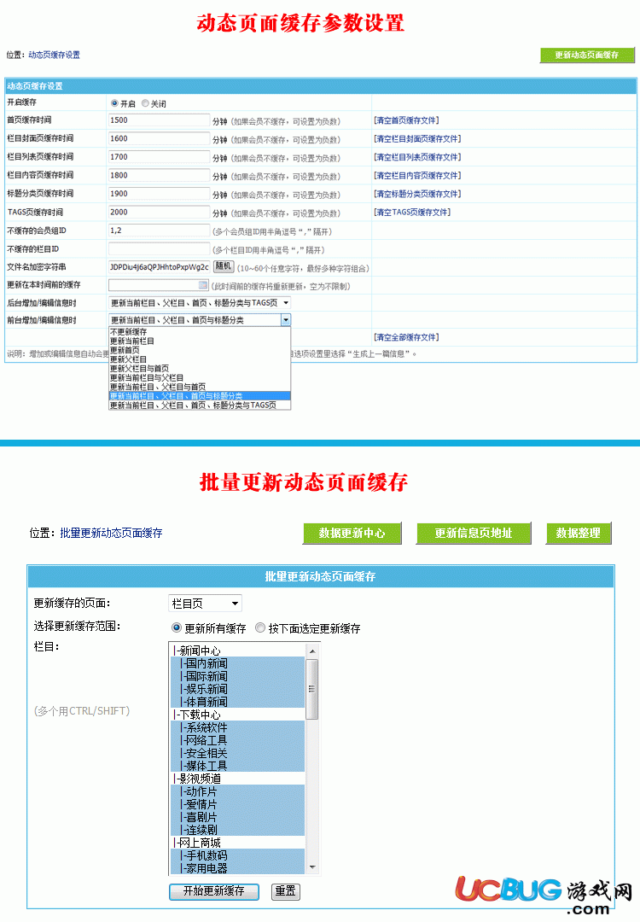The width and height of the screenshot is (640, 922).
Task: Focus the TAGS页缓存时间 field showing 2000
Action: [159, 213]
